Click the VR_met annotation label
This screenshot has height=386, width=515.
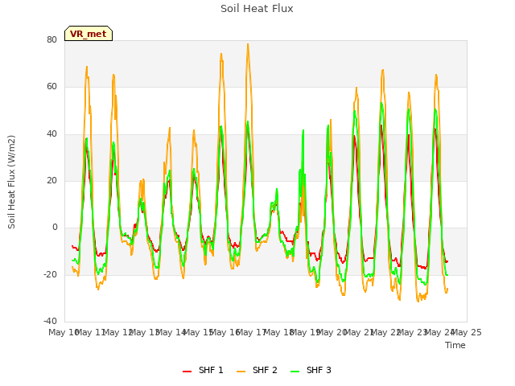click(89, 34)
